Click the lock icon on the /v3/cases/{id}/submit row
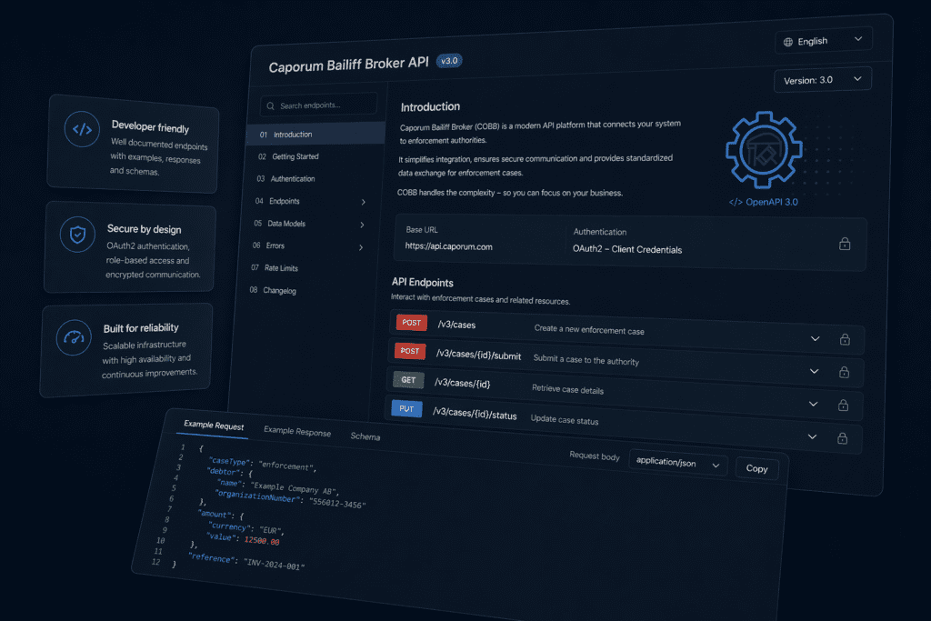The height and width of the screenshot is (621, 931). pos(843,372)
